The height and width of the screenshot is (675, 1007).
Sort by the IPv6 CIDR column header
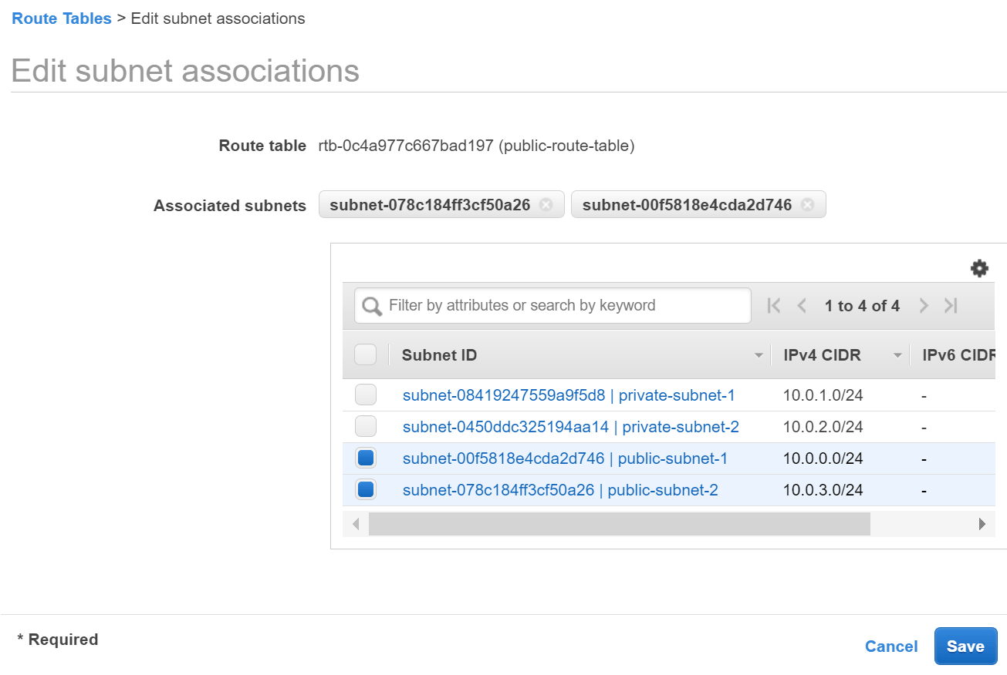[959, 355]
